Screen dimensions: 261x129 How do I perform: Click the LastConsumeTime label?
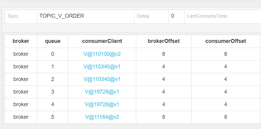coord(207,16)
